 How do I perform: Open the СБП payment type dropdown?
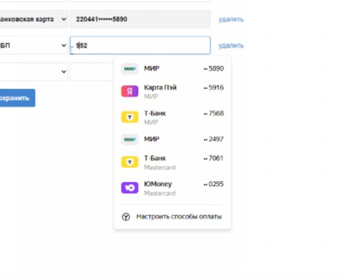point(34,45)
